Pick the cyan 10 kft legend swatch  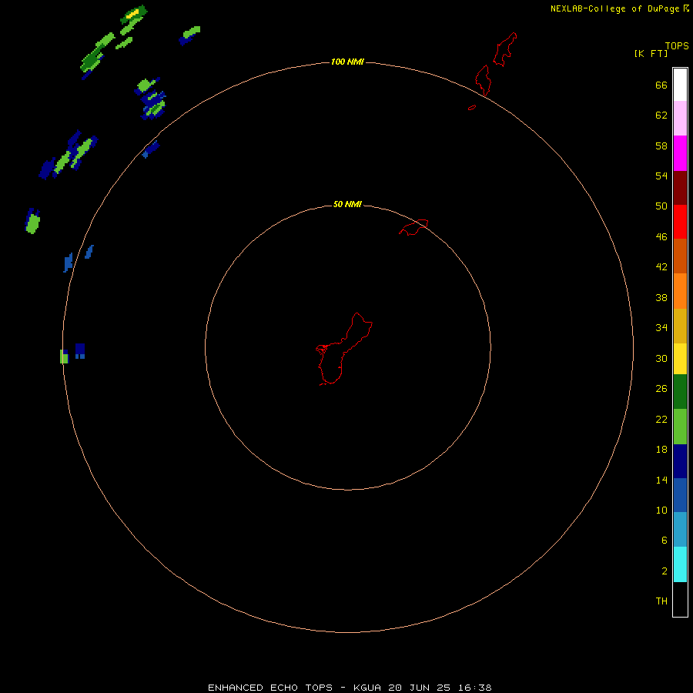click(x=680, y=564)
